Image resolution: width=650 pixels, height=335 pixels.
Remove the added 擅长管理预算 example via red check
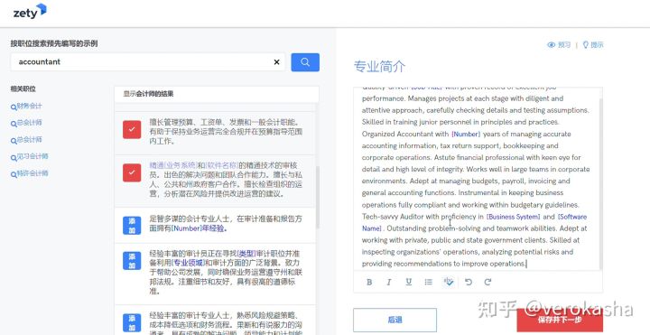click(132, 130)
